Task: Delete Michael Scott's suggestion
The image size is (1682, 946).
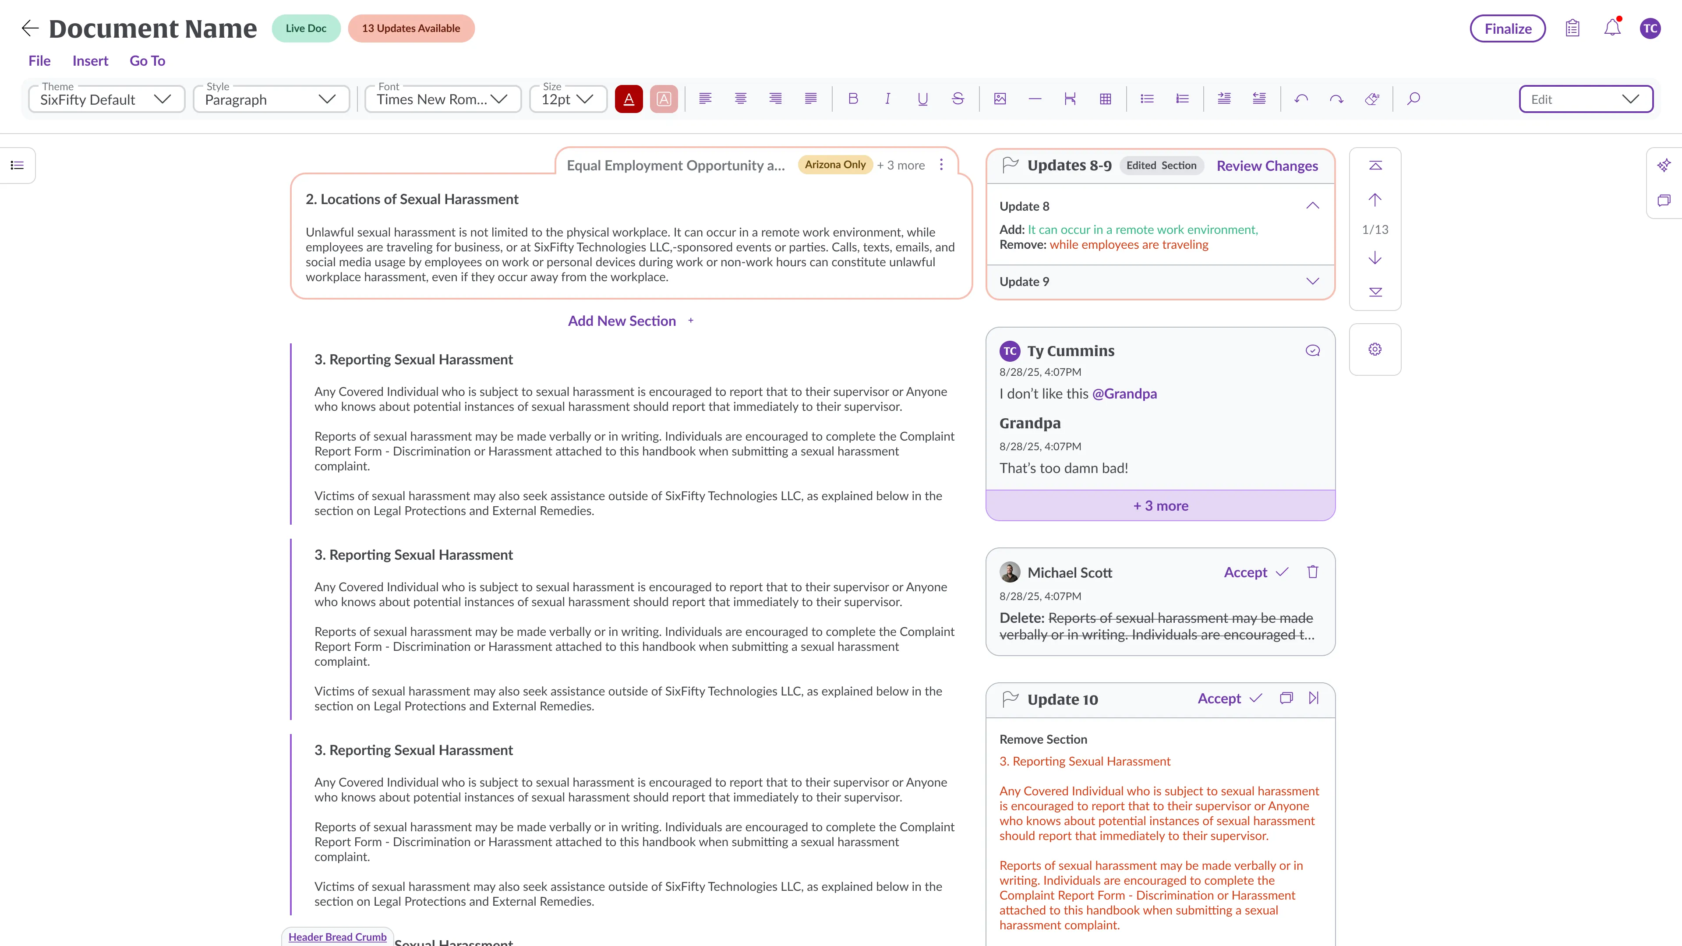Action: tap(1312, 572)
